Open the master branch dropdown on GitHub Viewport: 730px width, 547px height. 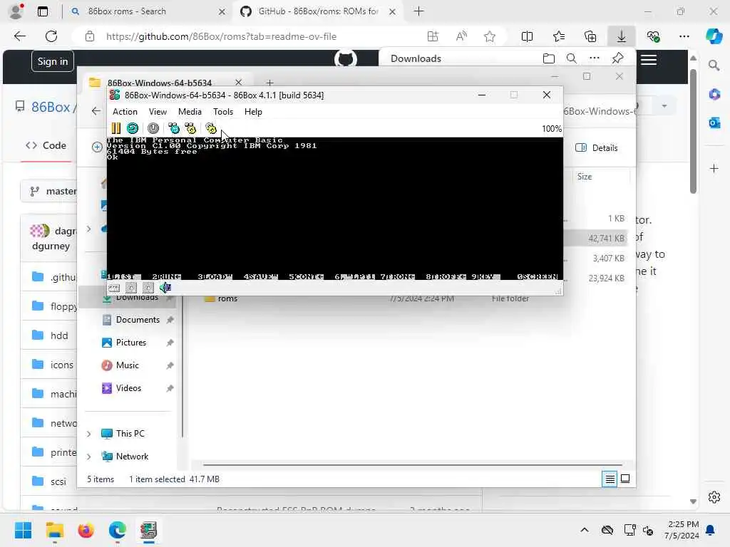pos(49,191)
